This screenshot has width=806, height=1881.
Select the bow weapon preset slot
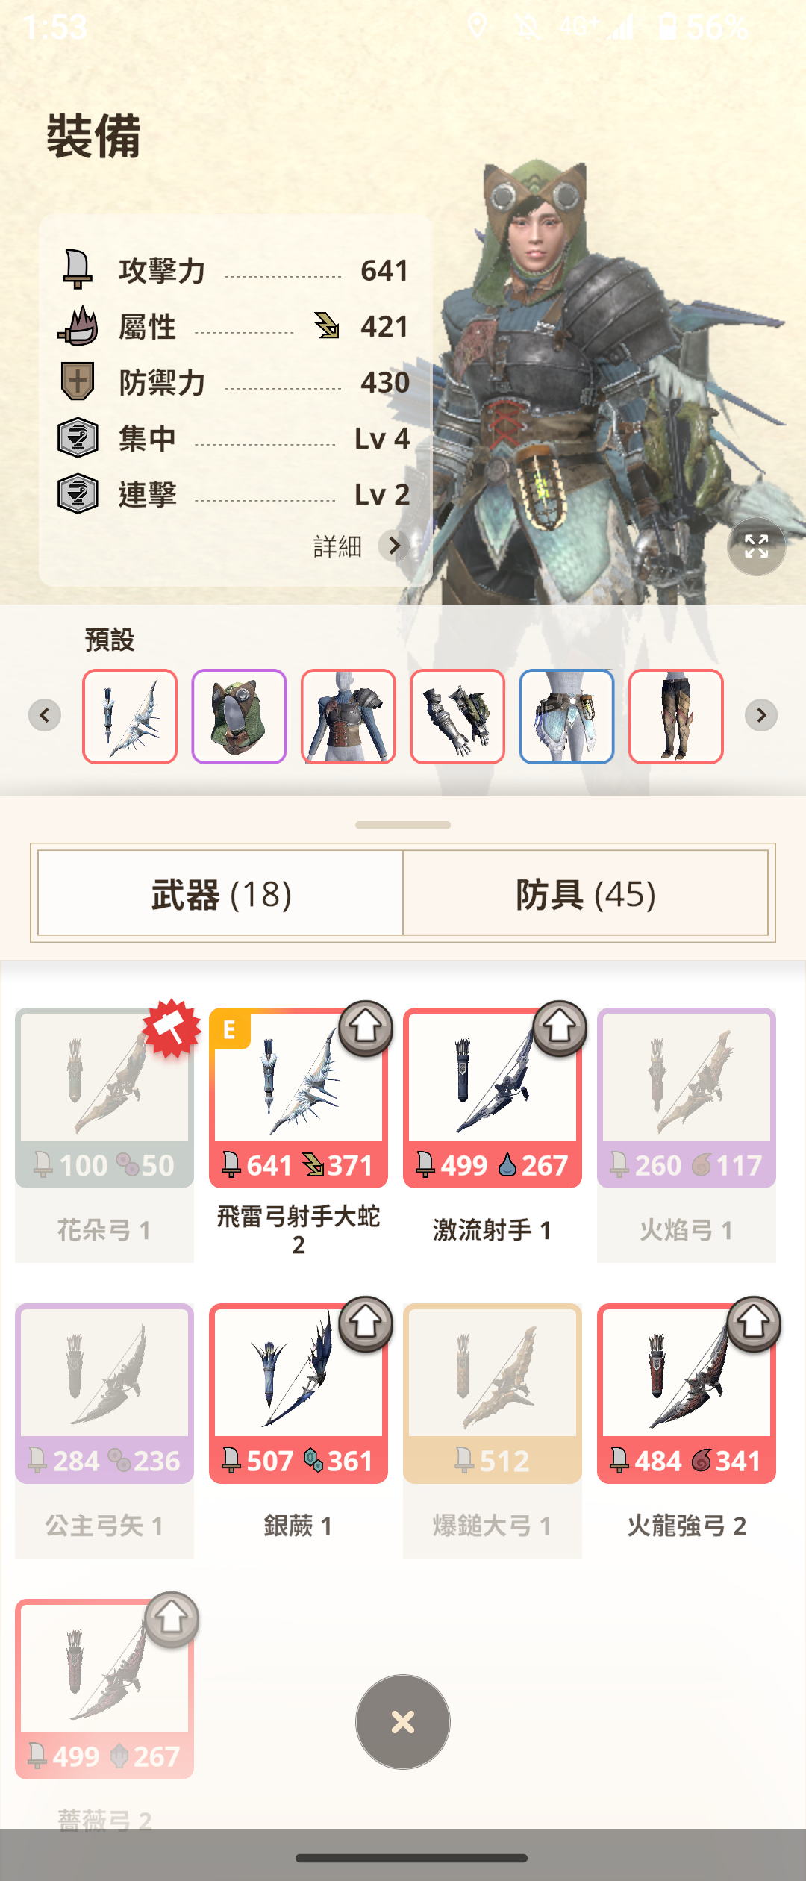[x=130, y=717]
